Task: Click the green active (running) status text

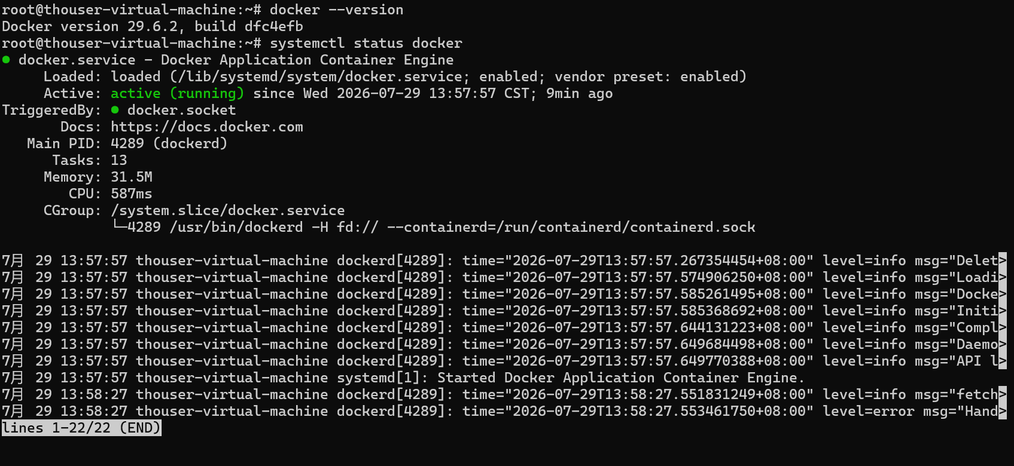Action: [x=177, y=93]
